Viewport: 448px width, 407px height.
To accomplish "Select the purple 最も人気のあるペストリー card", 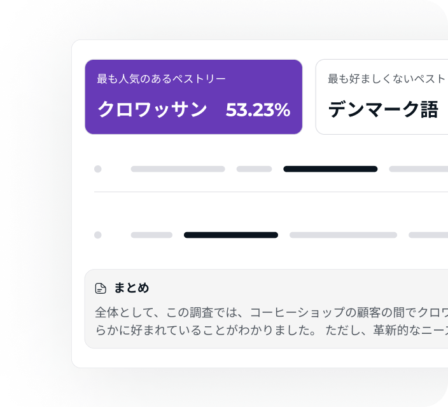I will pos(193,97).
